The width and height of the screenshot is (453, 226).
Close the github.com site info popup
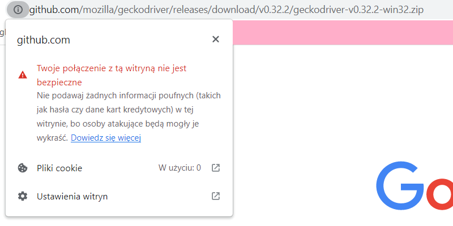tap(216, 39)
